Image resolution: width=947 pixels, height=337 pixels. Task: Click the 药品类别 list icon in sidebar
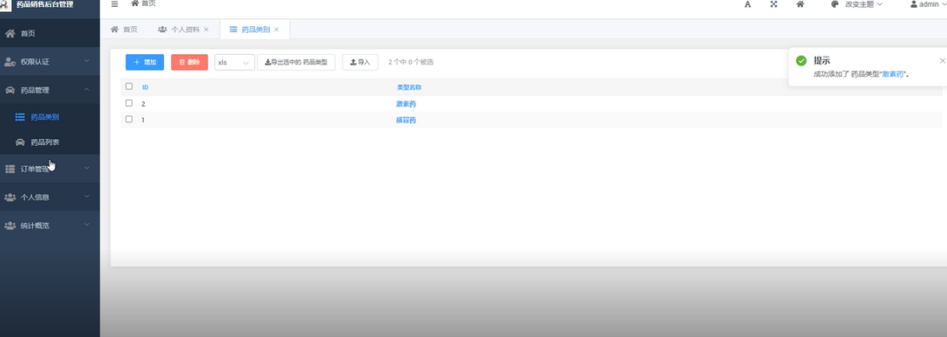pos(20,117)
